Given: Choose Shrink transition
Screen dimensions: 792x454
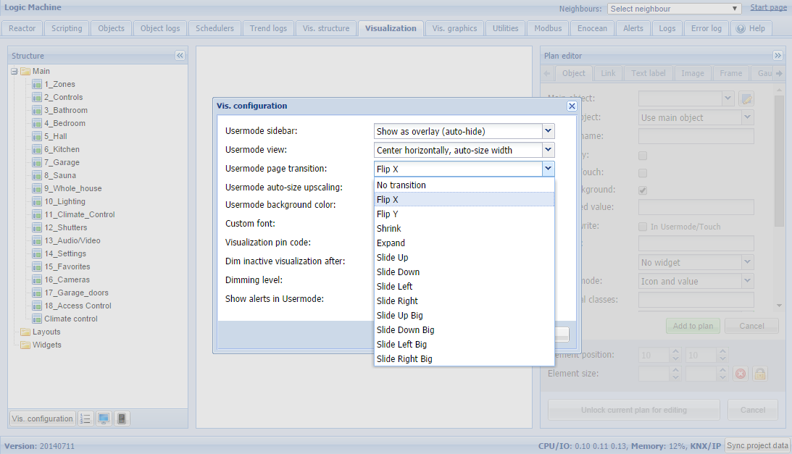Looking at the screenshot, I should (464, 229).
